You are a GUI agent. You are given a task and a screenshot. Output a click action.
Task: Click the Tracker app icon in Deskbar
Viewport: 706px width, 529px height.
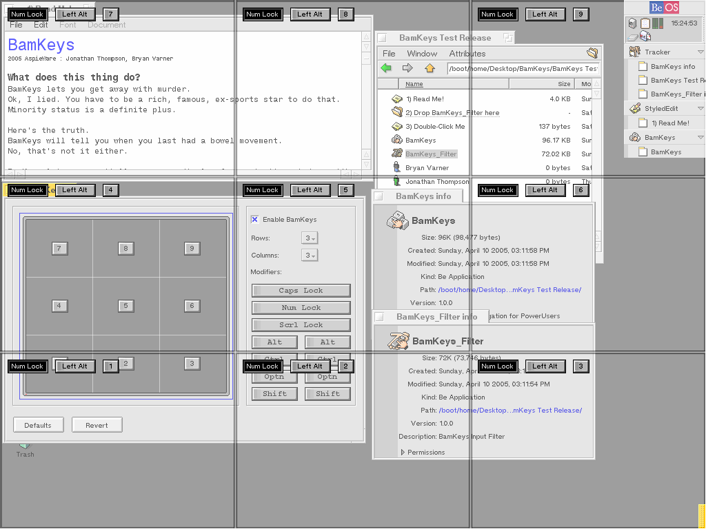coord(635,52)
